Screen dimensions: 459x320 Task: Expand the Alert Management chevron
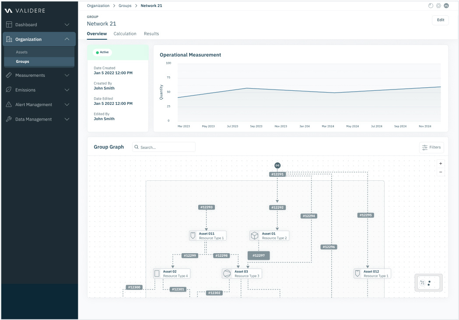pyautogui.click(x=67, y=104)
